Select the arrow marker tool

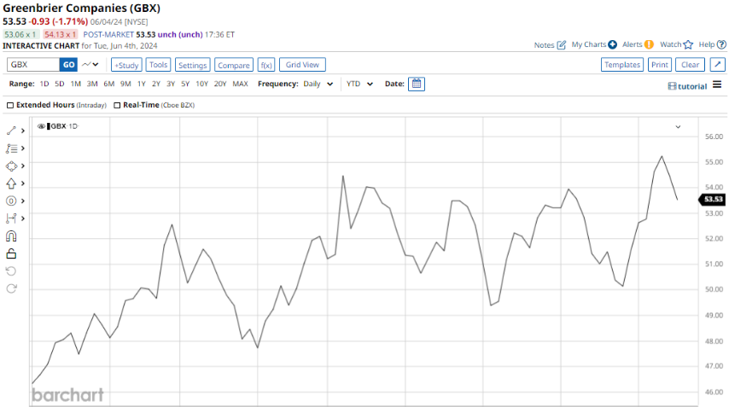(11, 183)
